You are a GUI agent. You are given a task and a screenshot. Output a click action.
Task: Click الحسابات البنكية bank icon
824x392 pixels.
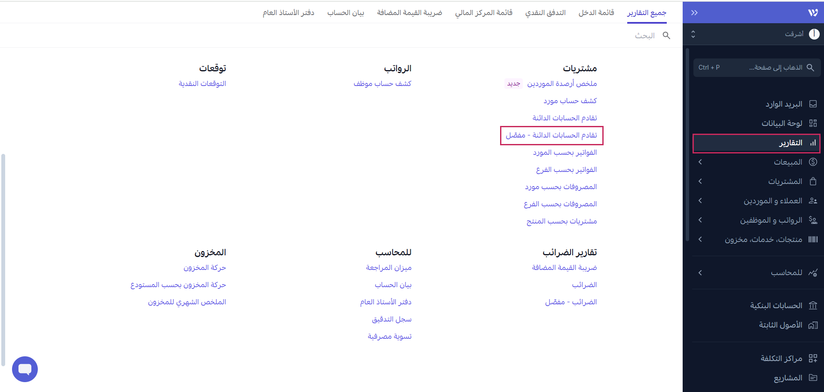(x=813, y=306)
